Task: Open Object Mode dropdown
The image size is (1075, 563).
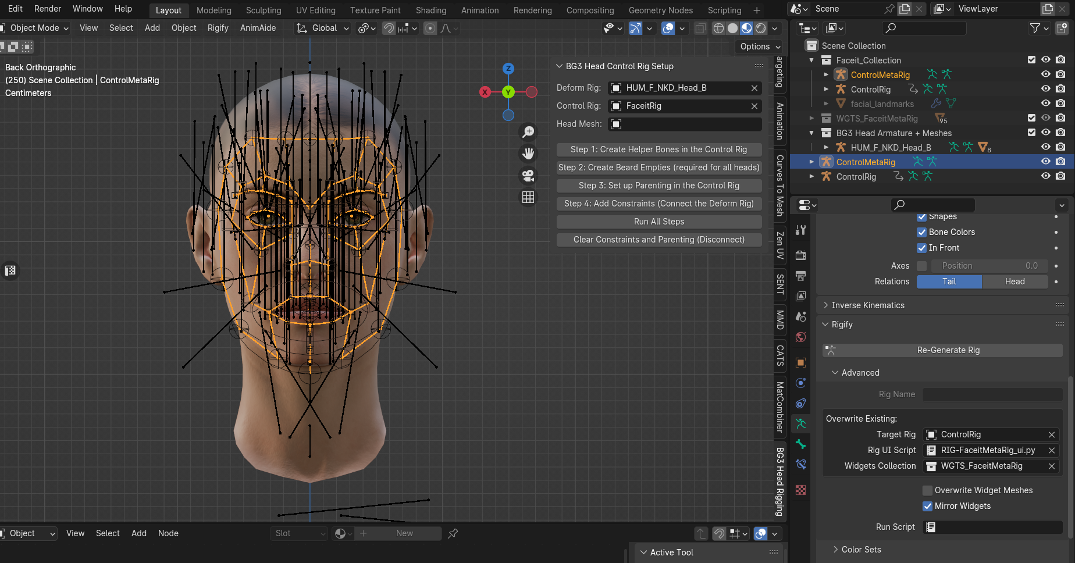Action: click(35, 28)
